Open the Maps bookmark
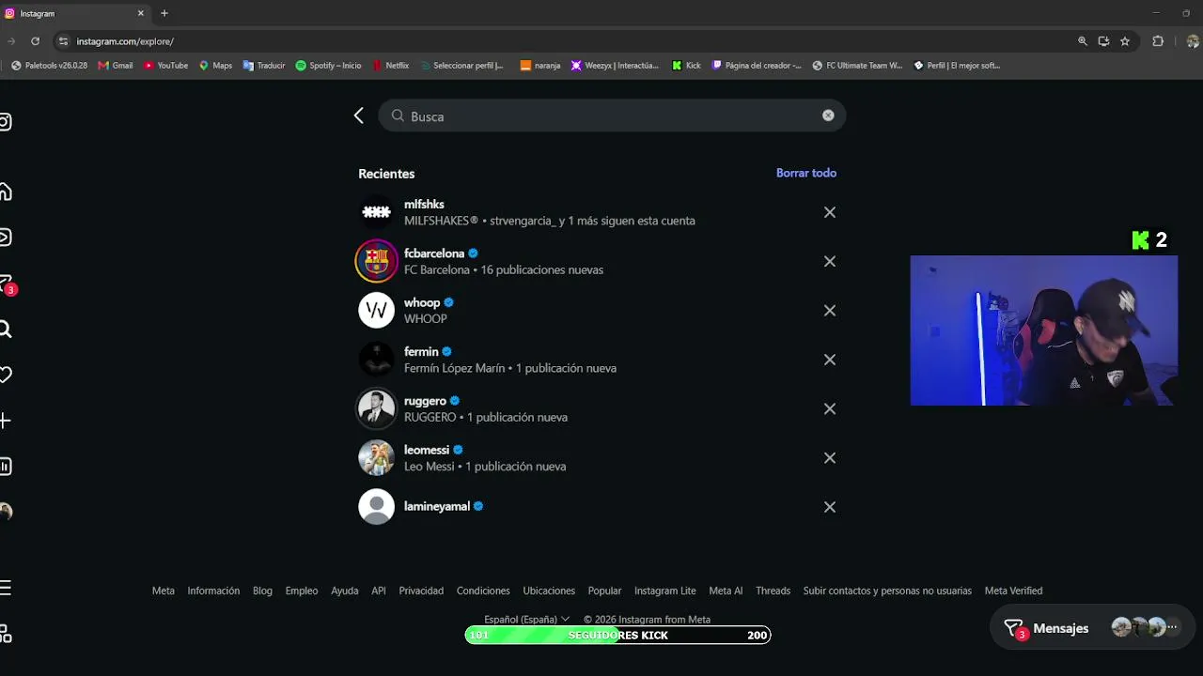This screenshot has height=676, width=1203. (215, 66)
